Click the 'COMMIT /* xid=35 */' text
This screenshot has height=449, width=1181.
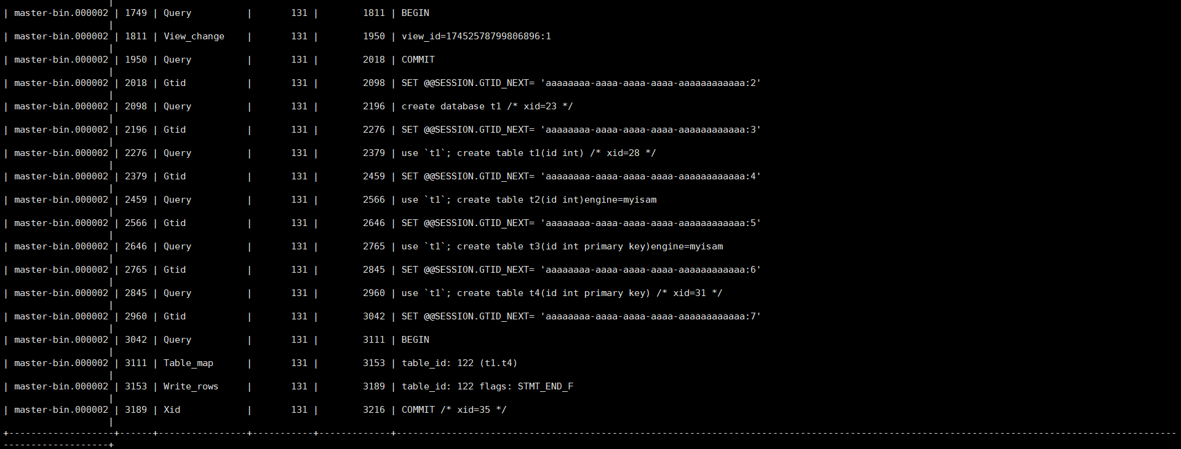click(454, 410)
